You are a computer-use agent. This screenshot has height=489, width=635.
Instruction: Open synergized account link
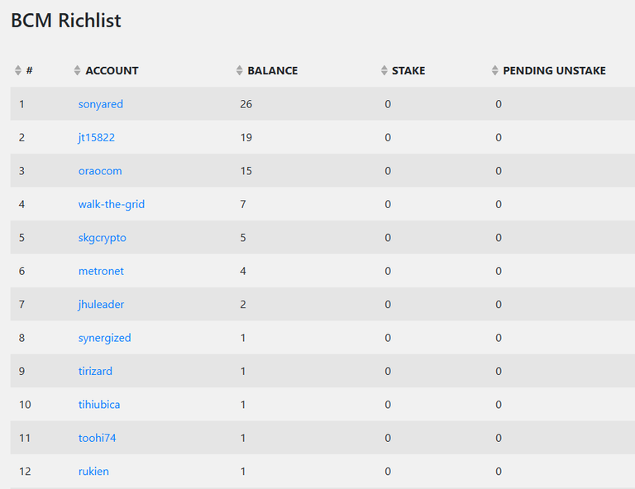(x=104, y=338)
